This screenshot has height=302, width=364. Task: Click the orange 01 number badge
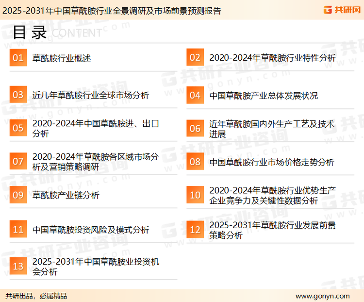18,58
